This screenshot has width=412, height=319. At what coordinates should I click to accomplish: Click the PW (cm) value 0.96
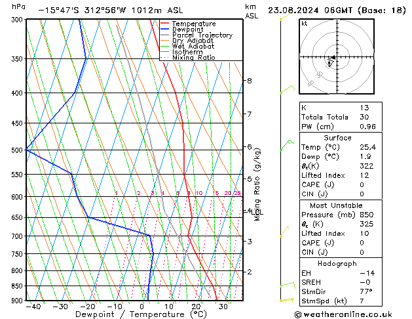pyautogui.click(x=367, y=127)
